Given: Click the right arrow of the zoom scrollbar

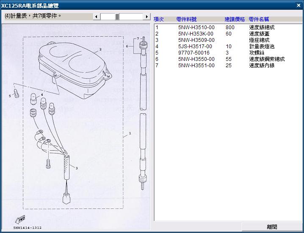Looking at the screenshot, I should 147,16.
